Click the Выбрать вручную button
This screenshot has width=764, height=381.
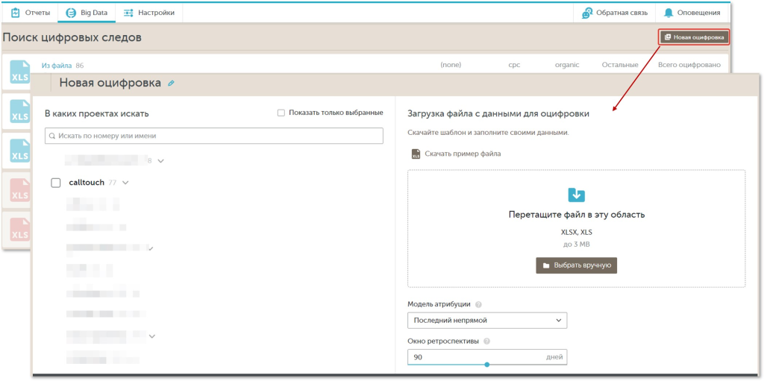[x=576, y=265]
